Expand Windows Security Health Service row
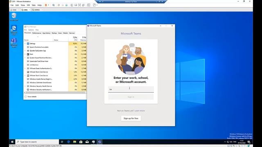262x147 pixels. point(25,86)
